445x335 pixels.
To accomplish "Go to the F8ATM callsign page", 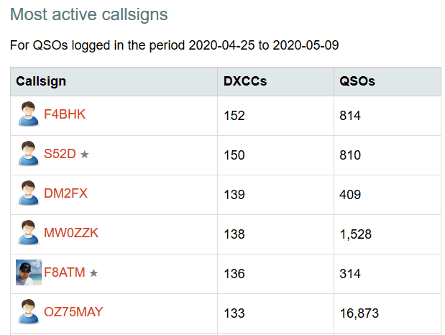I will [65, 272].
